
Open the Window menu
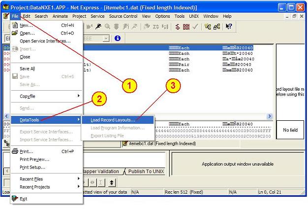coord(211,16)
